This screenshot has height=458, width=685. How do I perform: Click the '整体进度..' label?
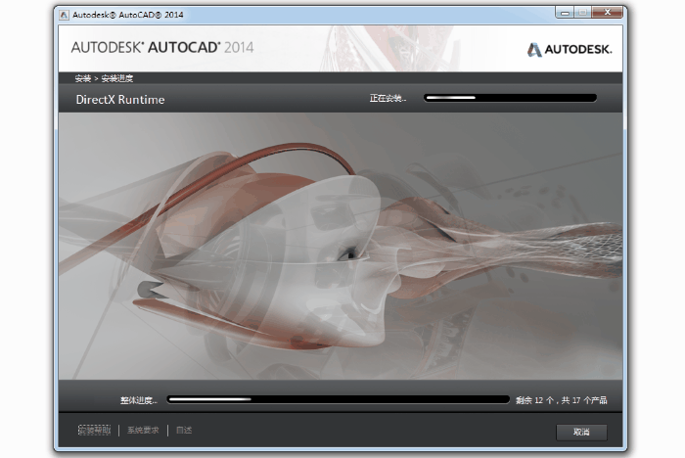(x=139, y=400)
